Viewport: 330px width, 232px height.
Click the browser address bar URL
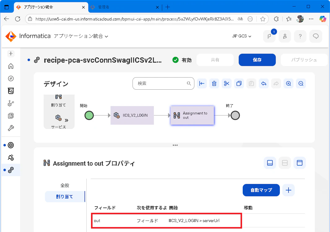(x=135, y=19)
